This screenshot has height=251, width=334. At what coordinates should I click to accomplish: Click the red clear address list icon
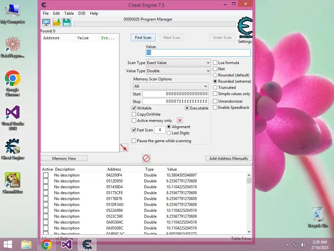tap(146, 159)
